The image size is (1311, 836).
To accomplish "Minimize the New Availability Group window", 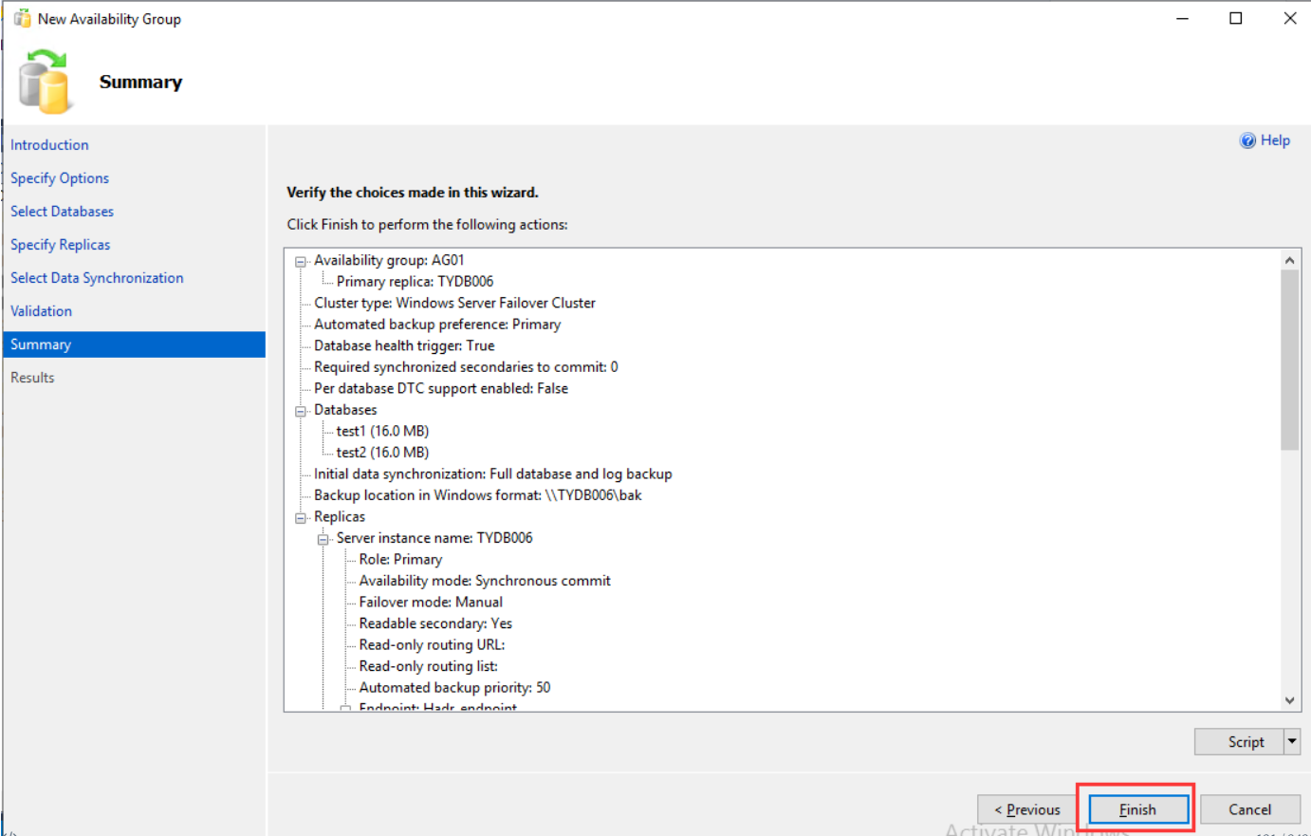I will coord(1182,18).
